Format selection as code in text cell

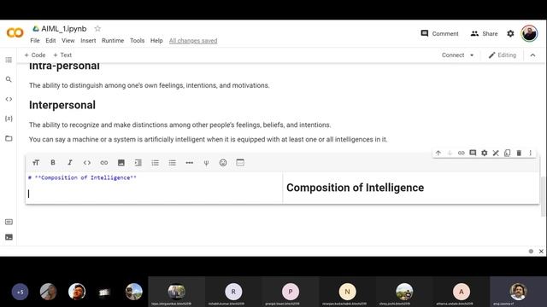87,163
